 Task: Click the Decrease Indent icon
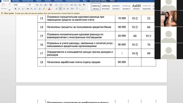[71, 5]
